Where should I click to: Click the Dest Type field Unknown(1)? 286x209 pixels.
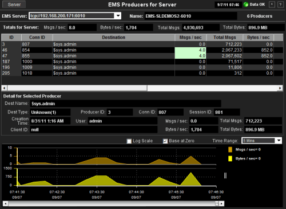click(50, 112)
